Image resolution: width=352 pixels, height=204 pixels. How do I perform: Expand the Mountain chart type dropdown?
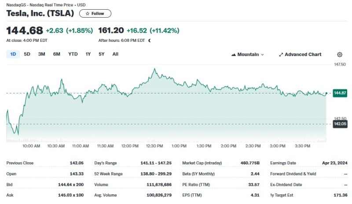click(262, 55)
